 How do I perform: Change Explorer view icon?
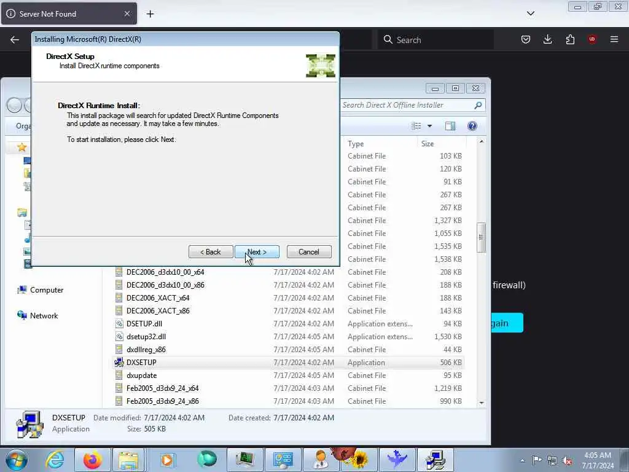click(416, 126)
